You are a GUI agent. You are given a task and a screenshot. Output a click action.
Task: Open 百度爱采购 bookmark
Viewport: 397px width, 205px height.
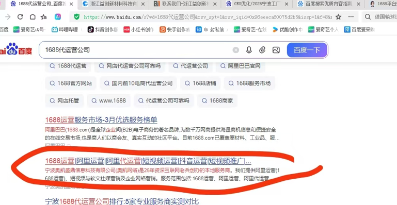point(359,29)
